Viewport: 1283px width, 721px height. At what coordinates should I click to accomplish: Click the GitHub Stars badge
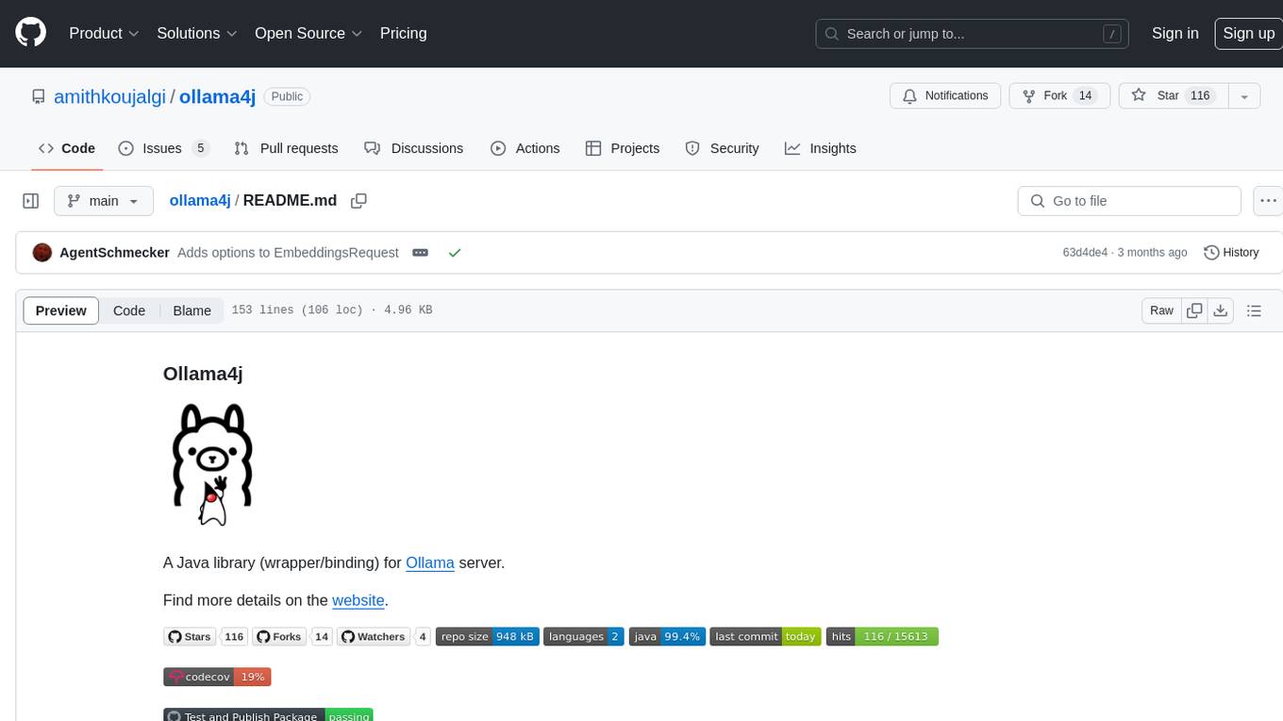(206, 637)
